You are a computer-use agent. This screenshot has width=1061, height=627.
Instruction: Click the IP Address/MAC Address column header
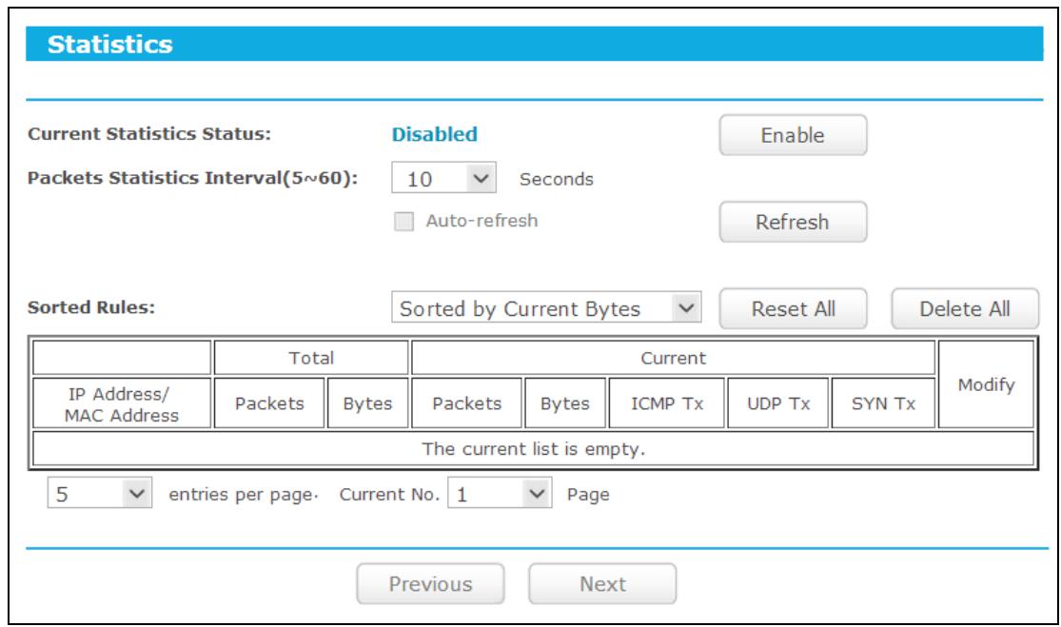122,403
